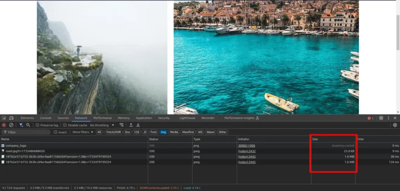This screenshot has width=400, height=191.
Task: Clear the network log
Action: coord(11,125)
